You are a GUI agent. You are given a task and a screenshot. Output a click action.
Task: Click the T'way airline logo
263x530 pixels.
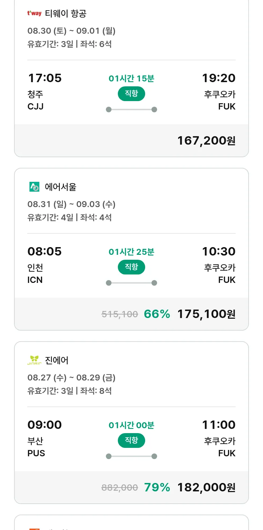(x=34, y=14)
